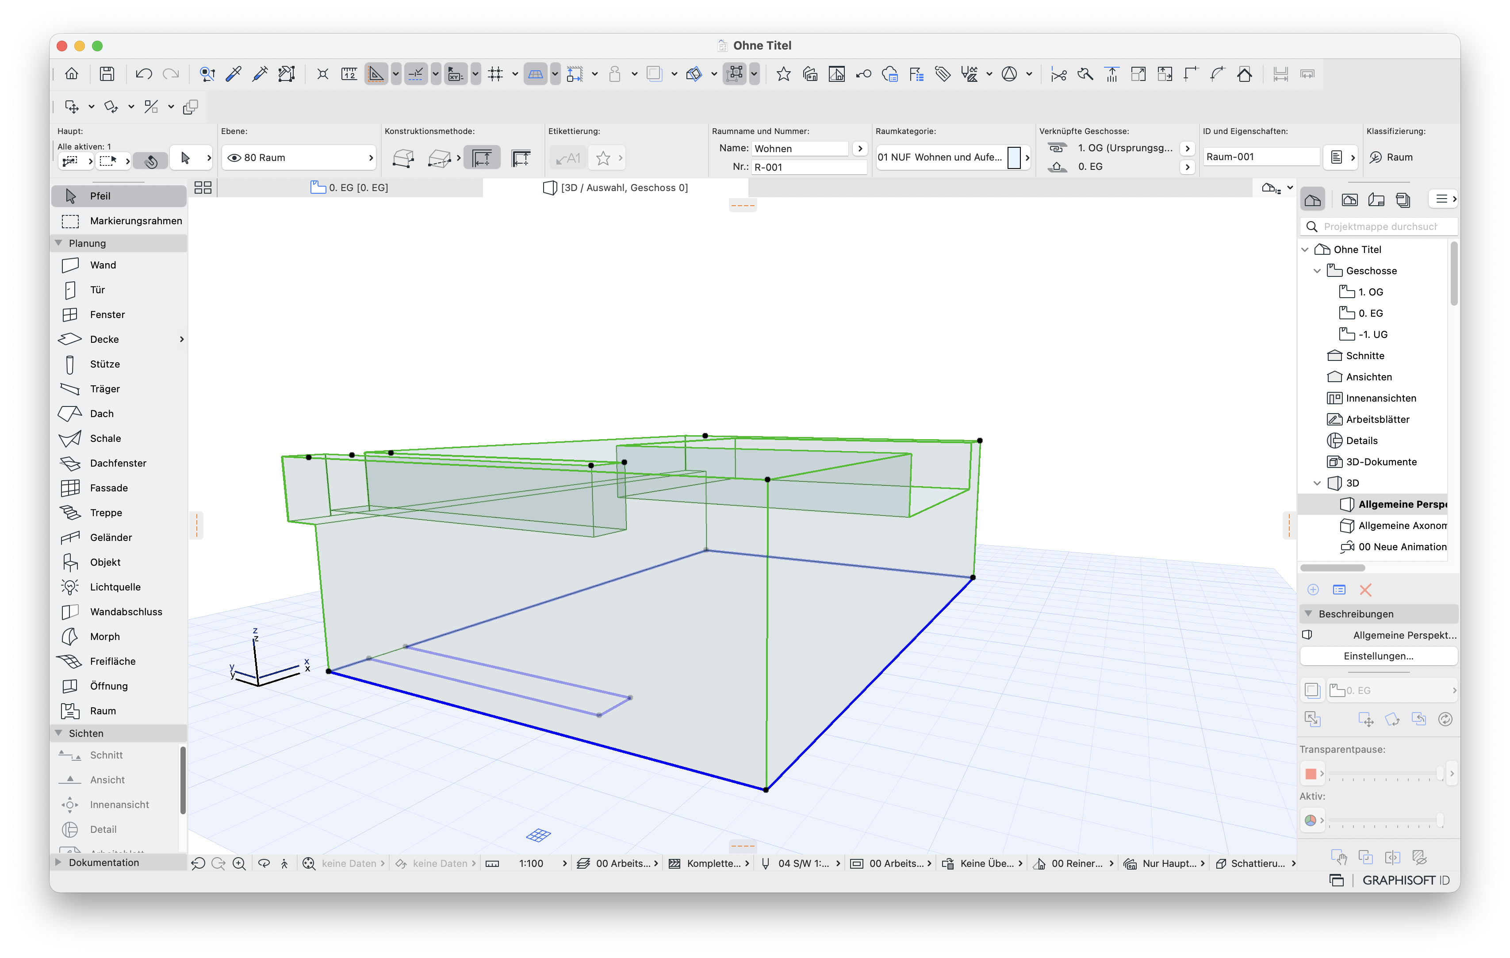Click the Projektmappe durchsuchen search field

[x=1378, y=226]
